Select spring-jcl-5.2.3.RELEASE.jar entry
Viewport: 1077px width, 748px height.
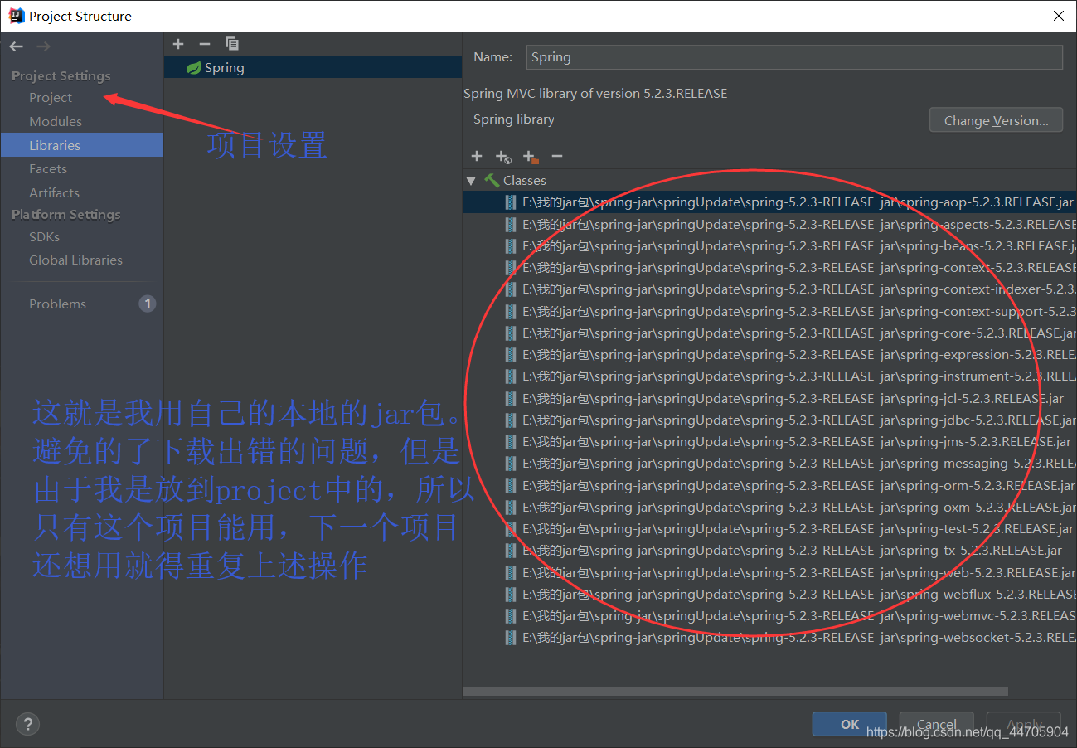click(769, 398)
